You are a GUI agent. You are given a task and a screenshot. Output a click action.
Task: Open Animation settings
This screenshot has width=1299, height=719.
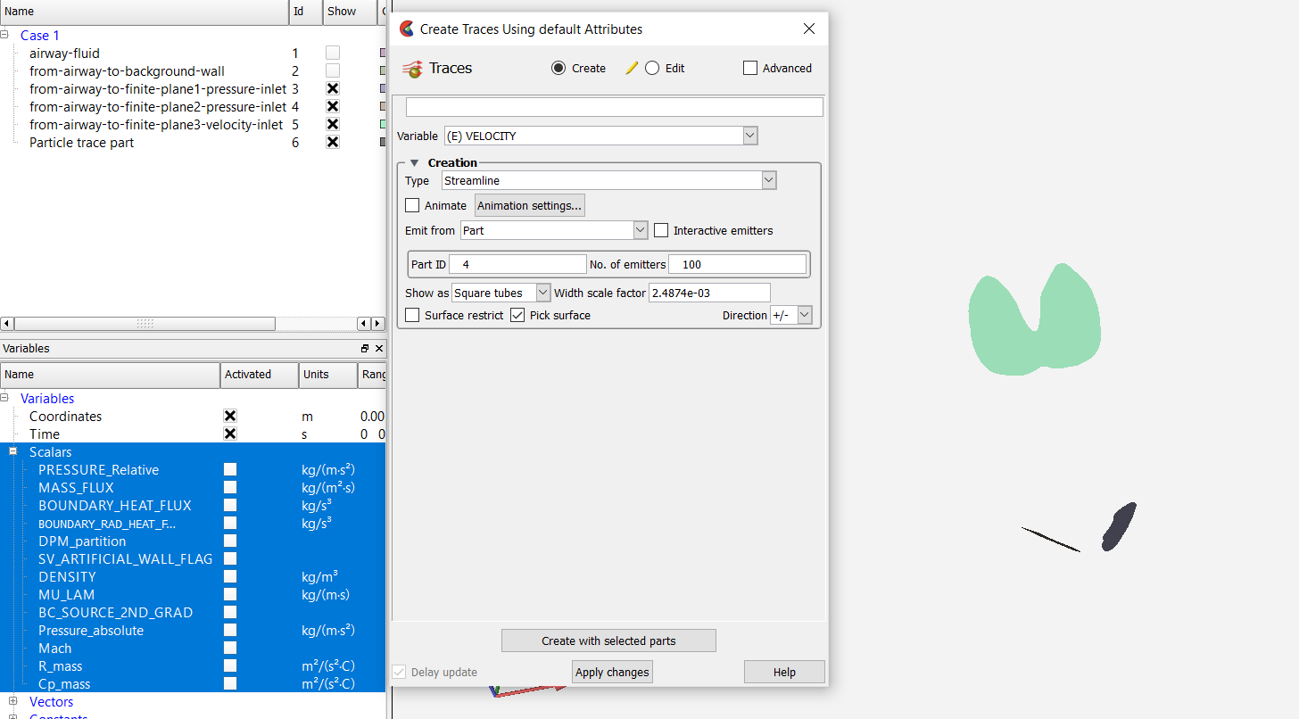(530, 205)
